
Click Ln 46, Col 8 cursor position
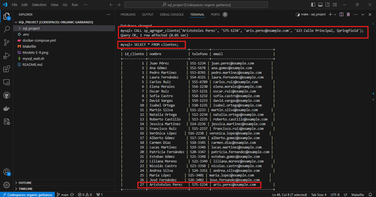coord(289,195)
